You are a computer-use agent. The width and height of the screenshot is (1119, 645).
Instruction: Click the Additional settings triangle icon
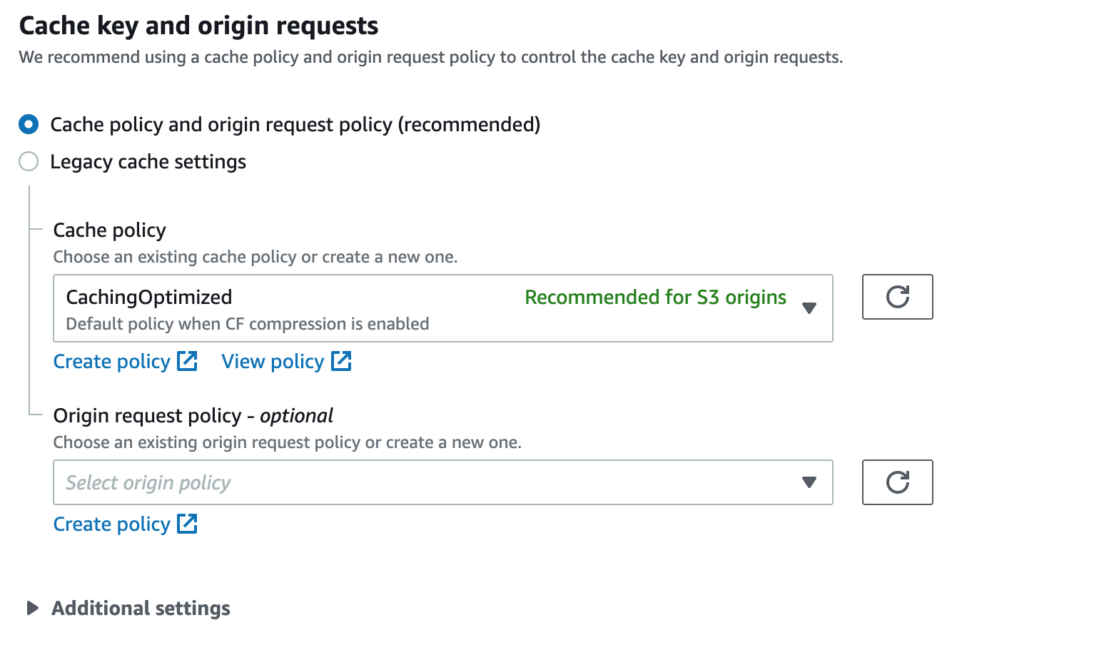[x=32, y=608]
